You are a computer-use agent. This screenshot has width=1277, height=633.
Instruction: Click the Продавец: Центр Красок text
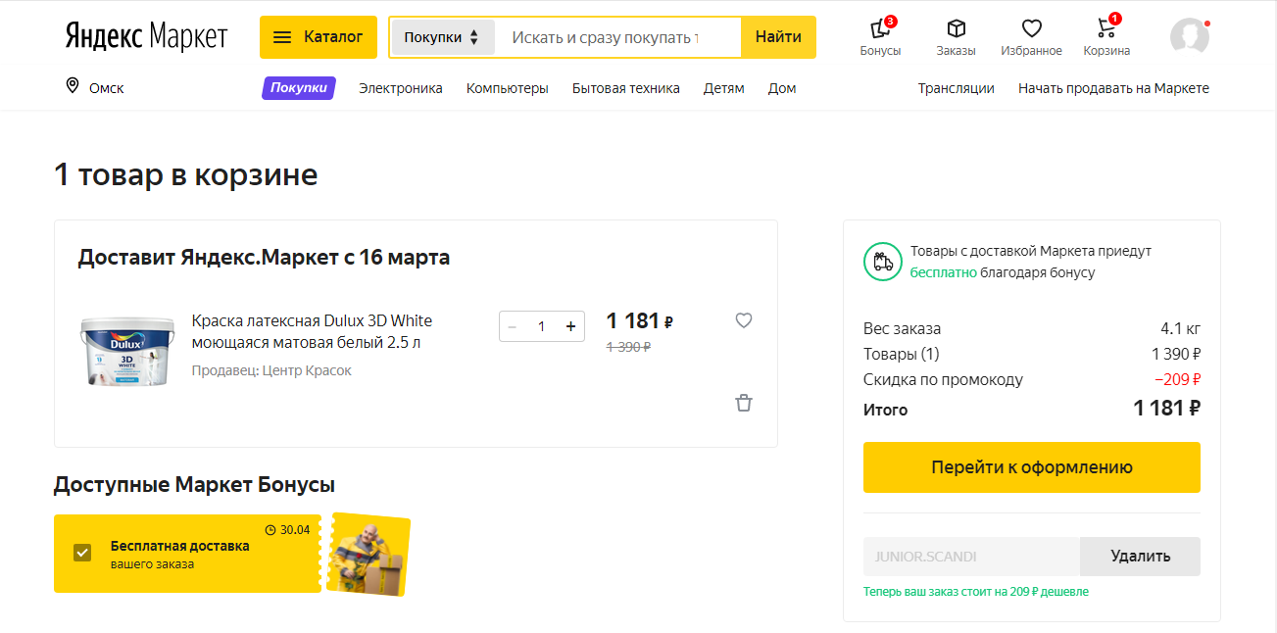[x=271, y=370]
